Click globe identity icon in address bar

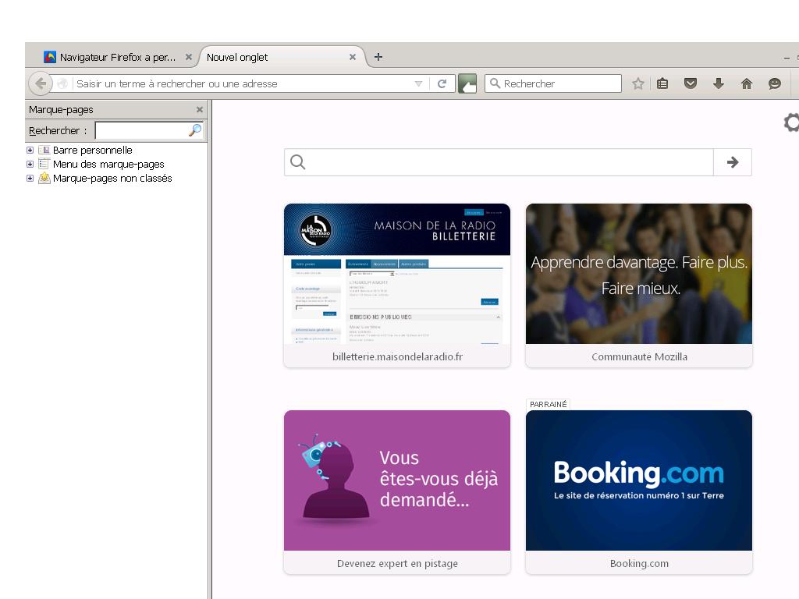(x=62, y=83)
